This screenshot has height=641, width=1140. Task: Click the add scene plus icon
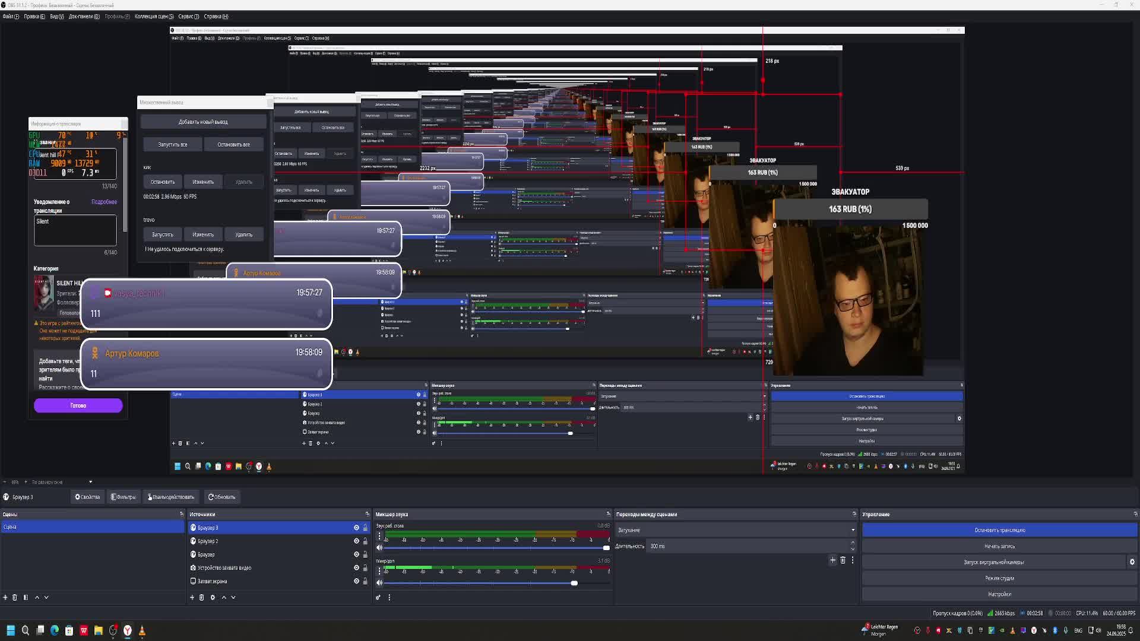click(5, 597)
